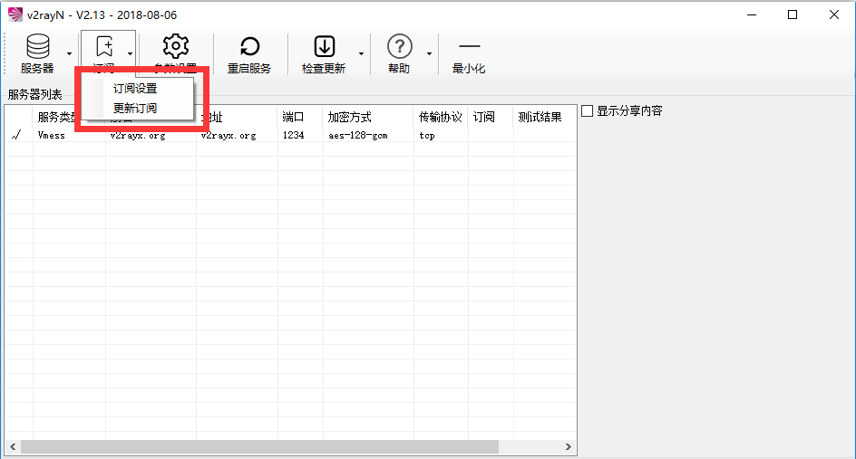Viewport: 856px width, 459px height.
Task: Click the help question mark icon
Action: pyautogui.click(x=399, y=47)
